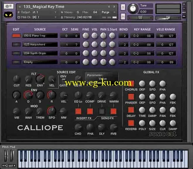
Task: Click the E Piano BEND value
Action: tap(124, 36)
